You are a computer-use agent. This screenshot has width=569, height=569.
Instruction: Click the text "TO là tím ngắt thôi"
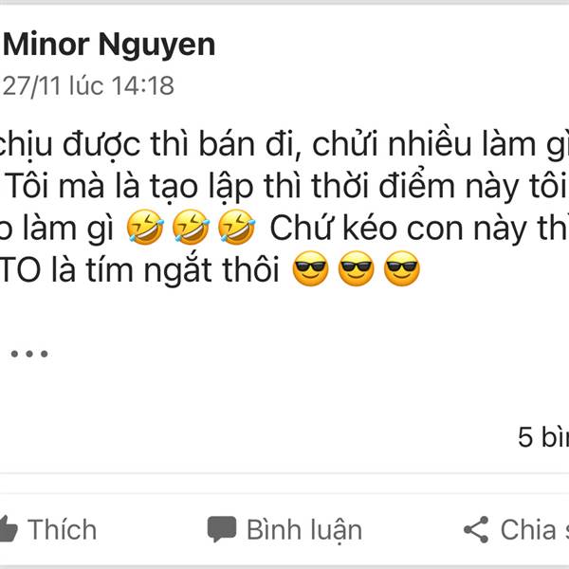coord(142,273)
